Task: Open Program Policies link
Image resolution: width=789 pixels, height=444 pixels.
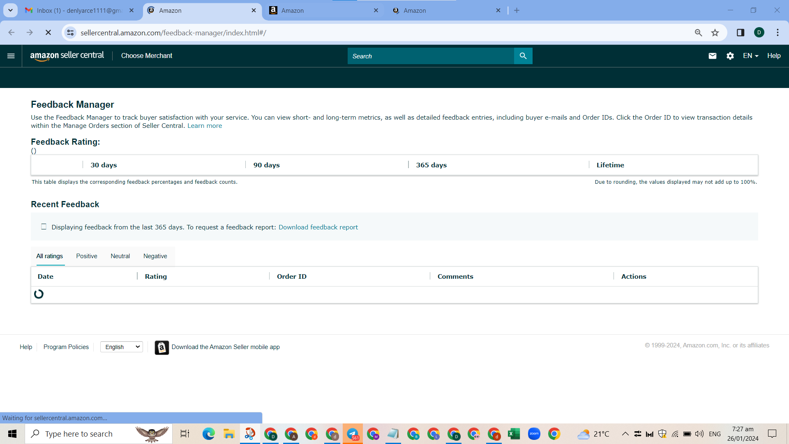Action: (66, 347)
